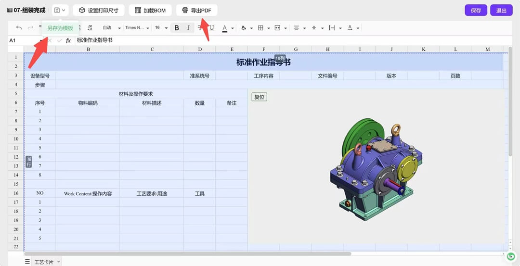Viewport: 520px width, 266px height.
Task: Select the row 10 header
Action: coord(16,139)
